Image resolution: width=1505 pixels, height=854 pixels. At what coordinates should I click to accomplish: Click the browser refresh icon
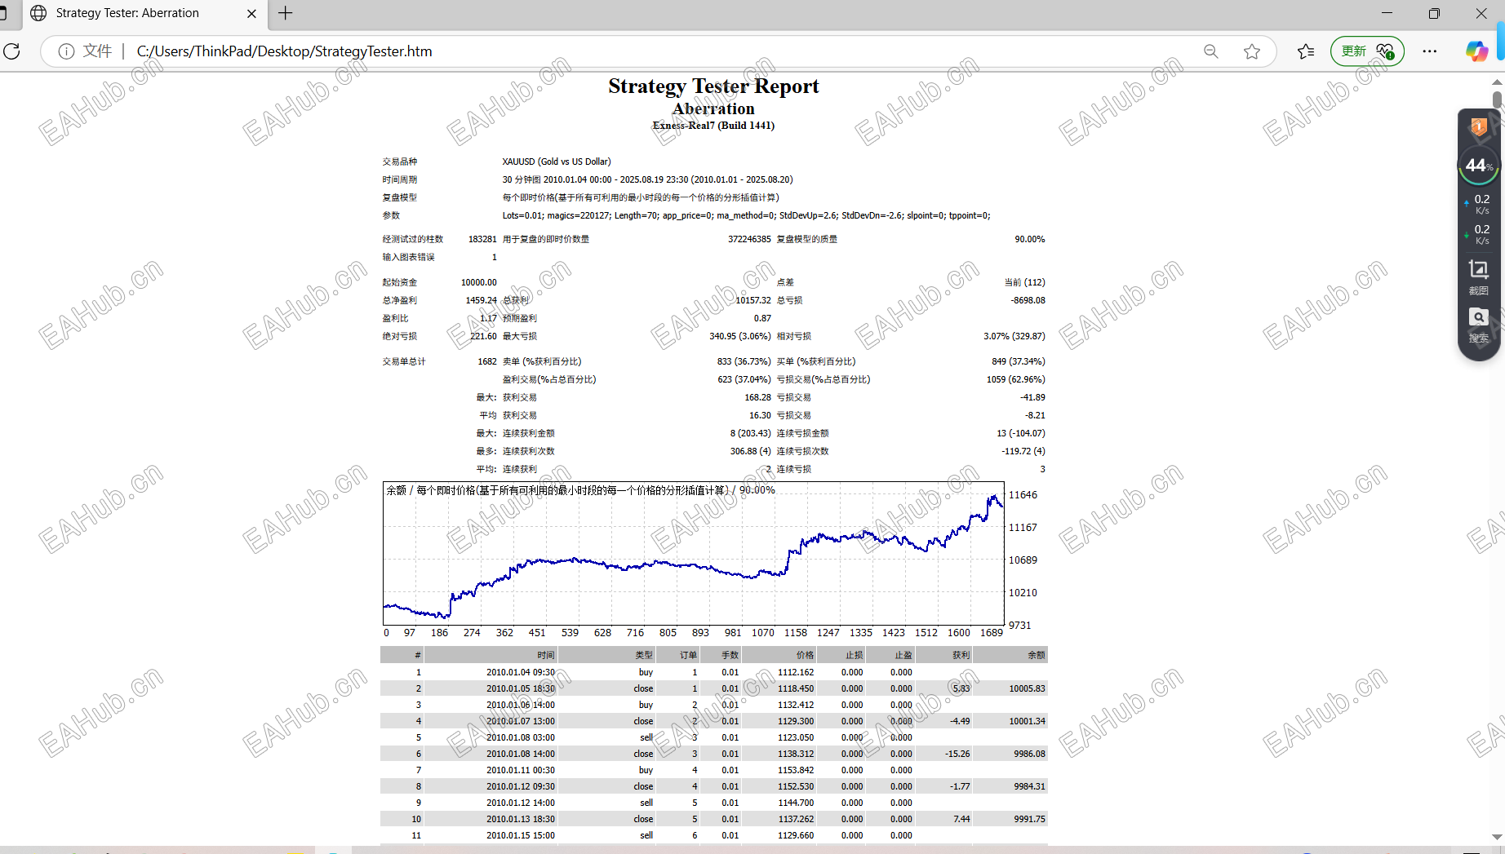click(x=12, y=51)
